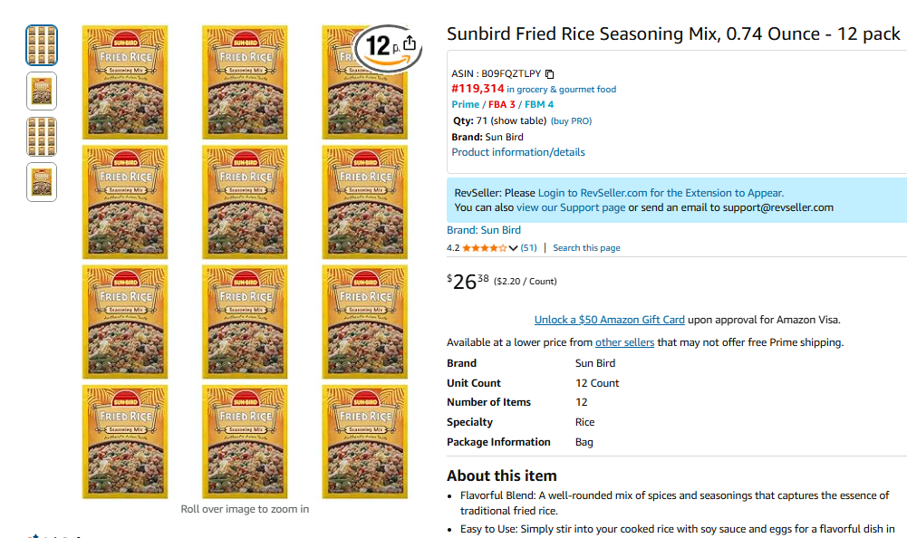Viewport: 907px width, 538px height.
Task: Expand the rating breakdown chevron
Action: pos(514,248)
